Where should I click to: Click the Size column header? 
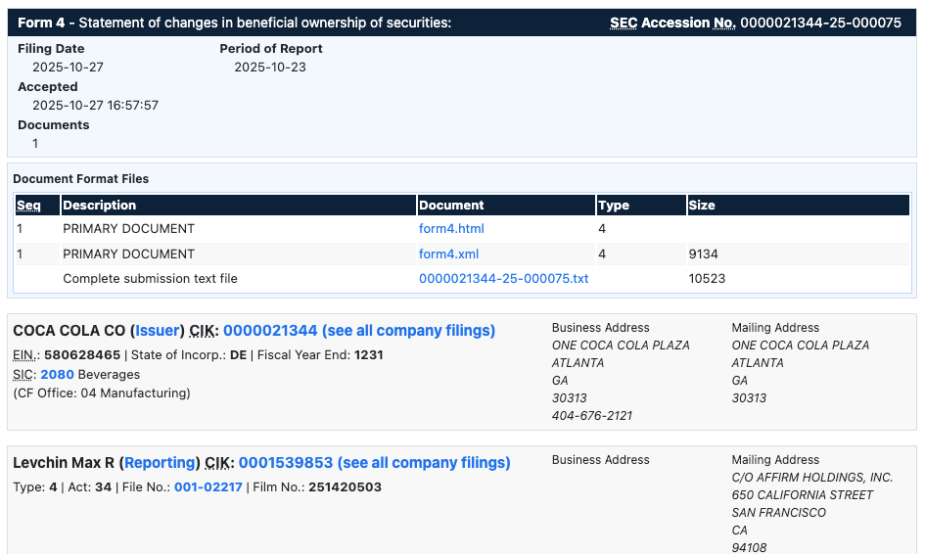click(x=702, y=206)
